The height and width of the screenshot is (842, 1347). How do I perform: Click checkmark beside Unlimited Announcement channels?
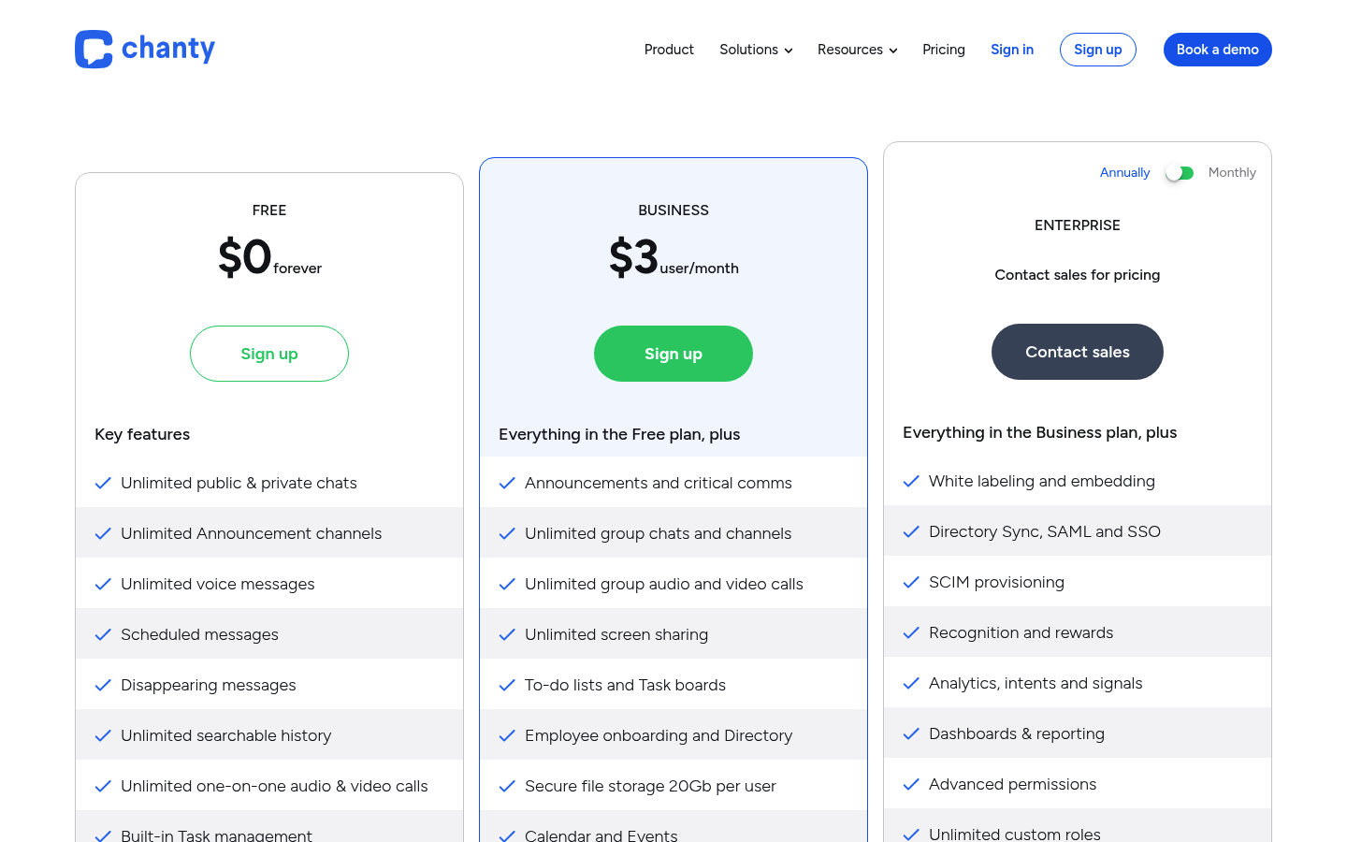click(x=103, y=533)
